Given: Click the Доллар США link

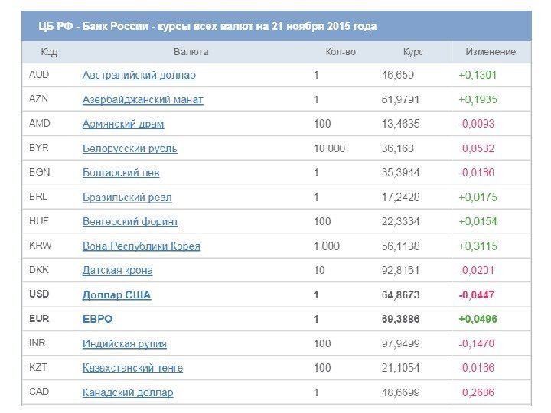Looking at the screenshot, I should click(116, 294).
